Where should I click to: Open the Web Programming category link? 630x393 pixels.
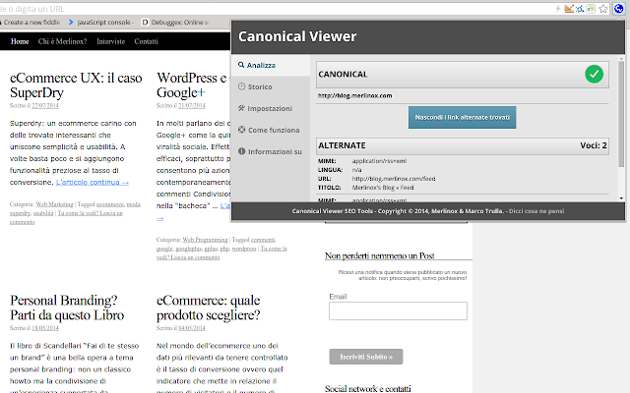(206, 240)
